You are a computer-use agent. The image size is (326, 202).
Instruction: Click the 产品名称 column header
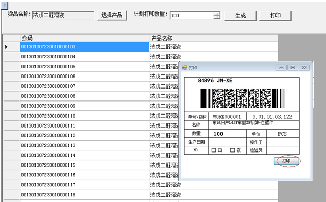[214, 38]
